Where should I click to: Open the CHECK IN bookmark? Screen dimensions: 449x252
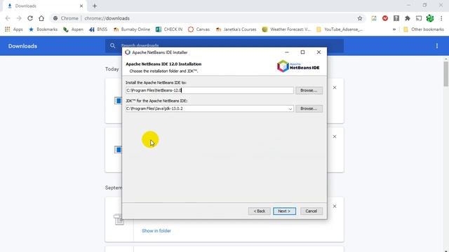[x=169, y=29]
